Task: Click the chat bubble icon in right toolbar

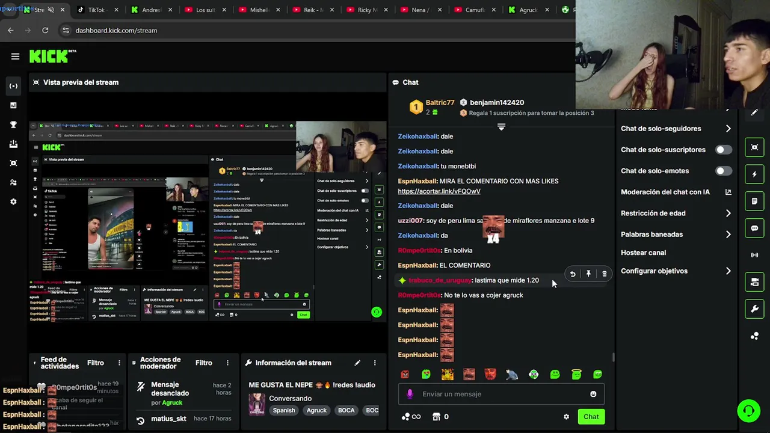Action: (x=754, y=229)
